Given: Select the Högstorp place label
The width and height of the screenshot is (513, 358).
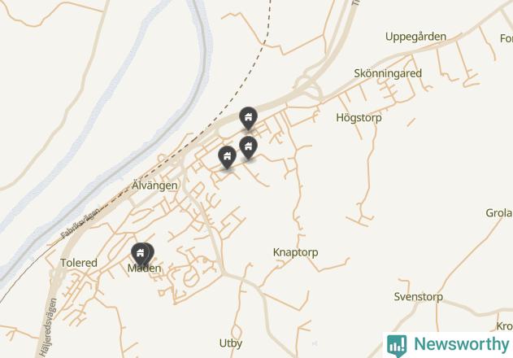Looking at the screenshot, I should point(359,118).
